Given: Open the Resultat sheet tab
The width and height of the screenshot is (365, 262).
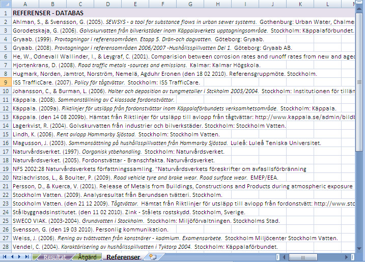Looking at the screenshot, I should (x=54, y=257).
